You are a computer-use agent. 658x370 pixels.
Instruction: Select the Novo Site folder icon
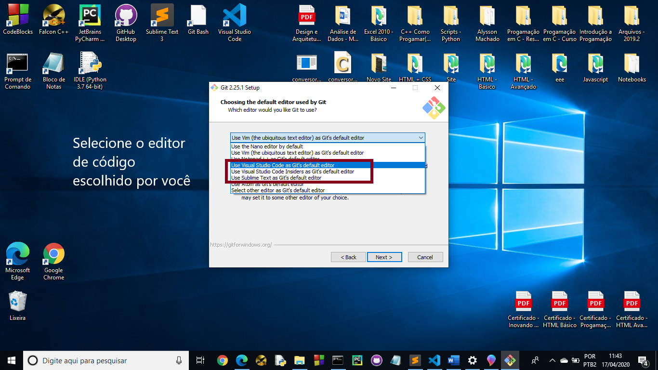[379, 67]
